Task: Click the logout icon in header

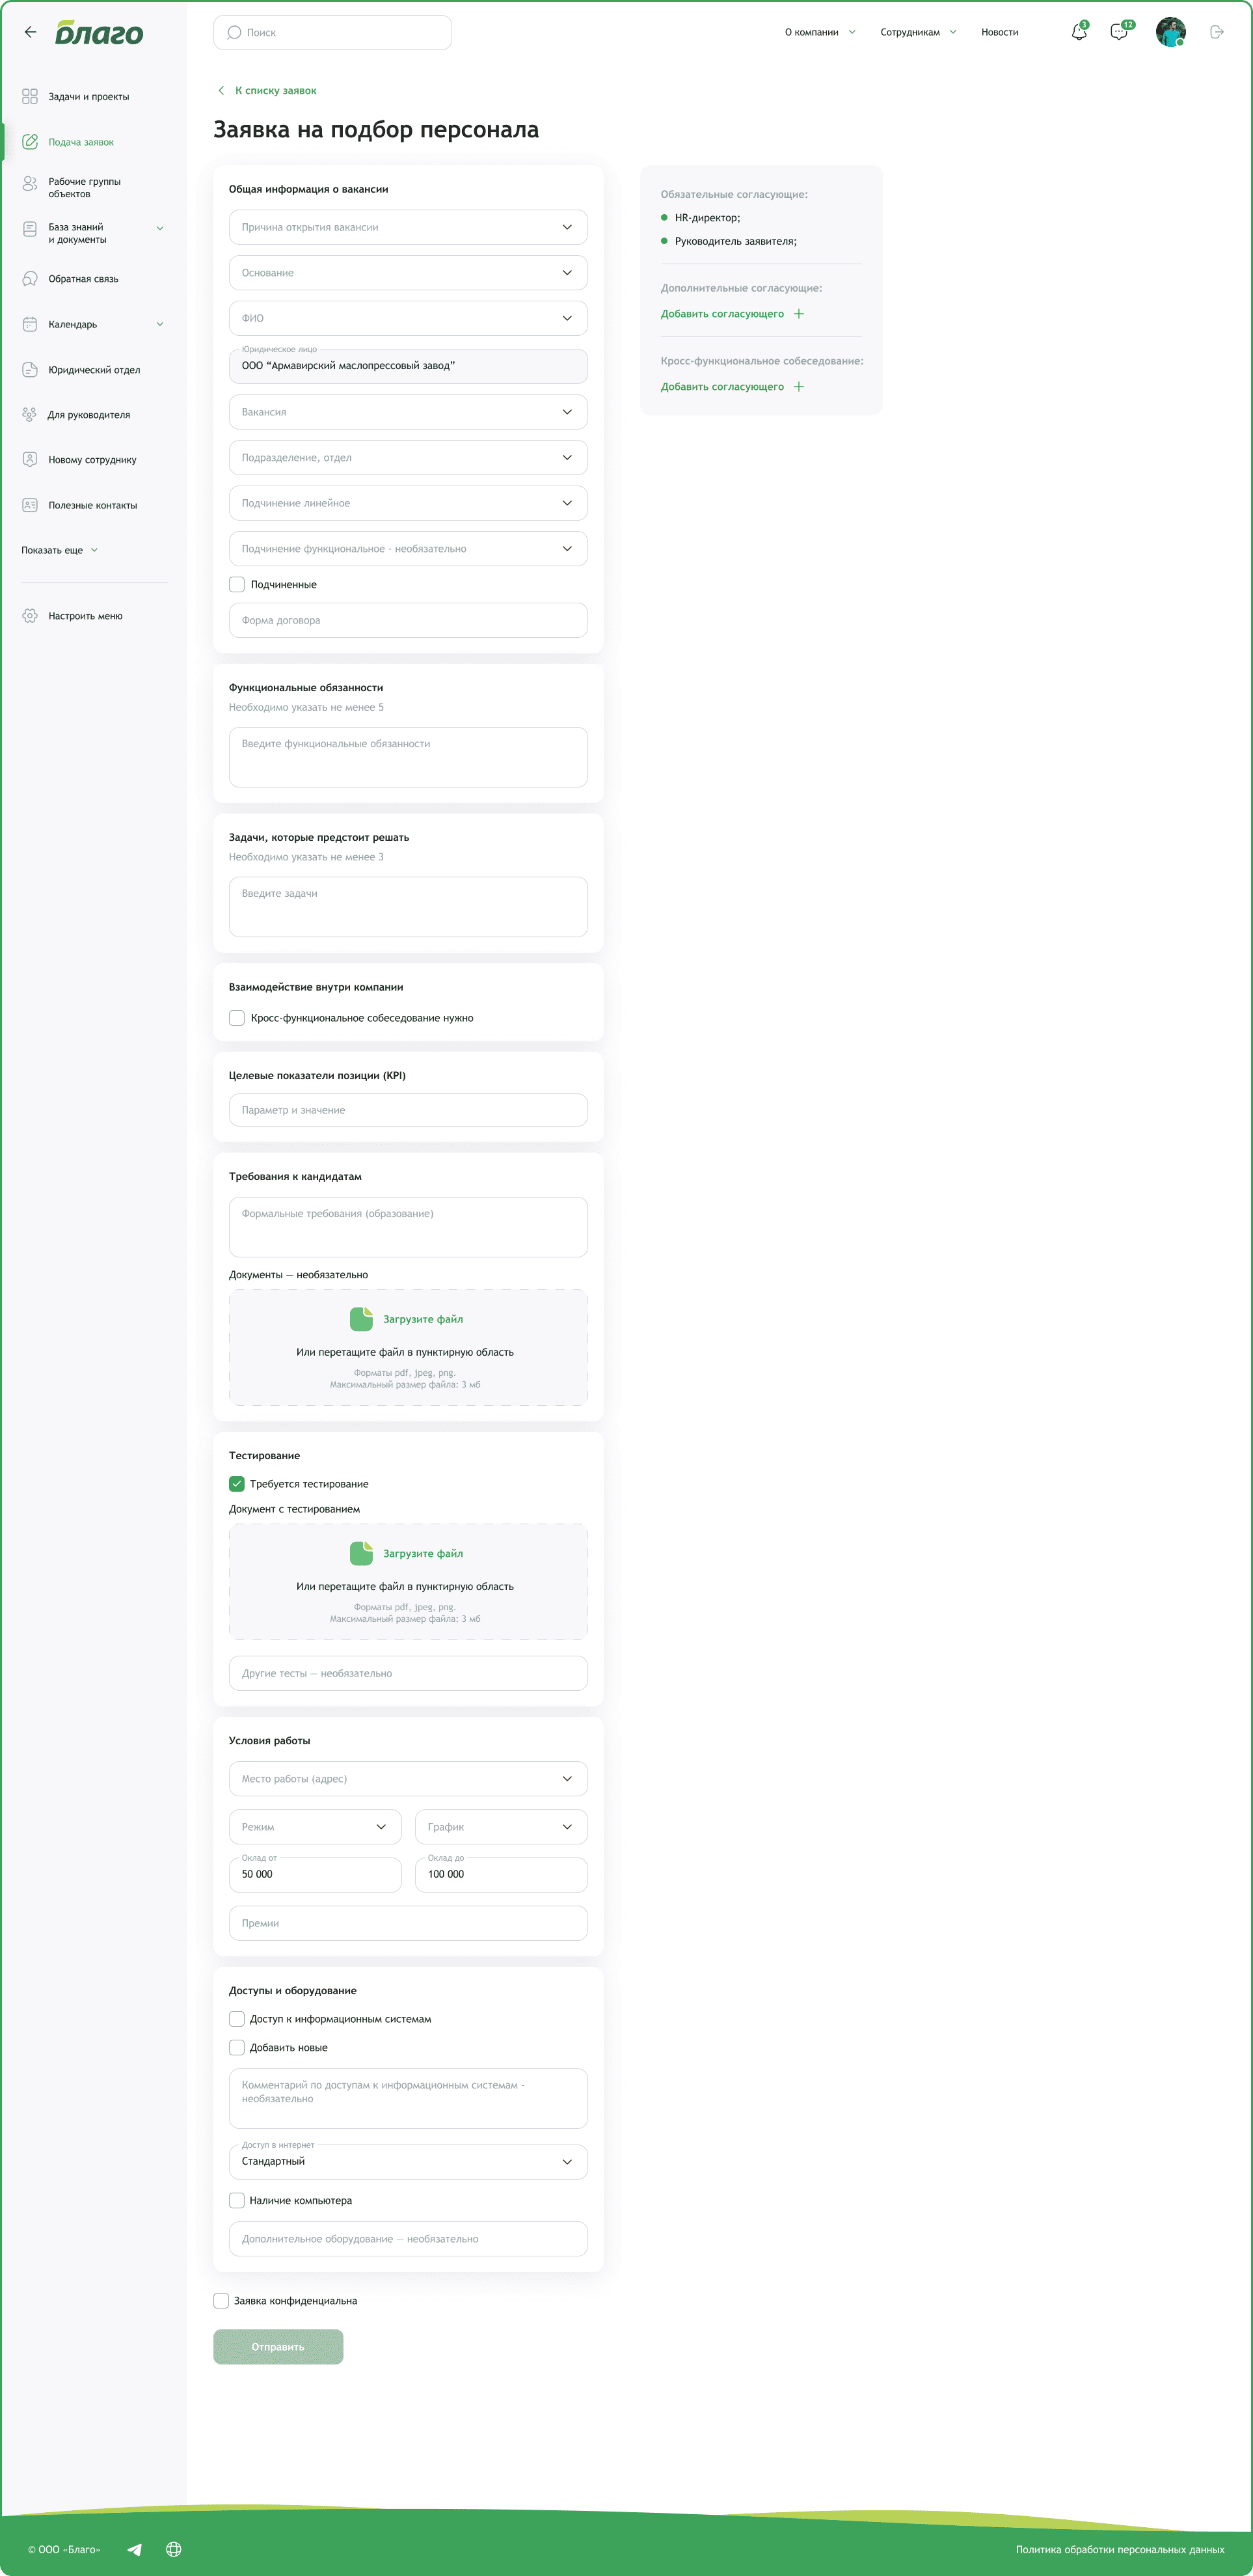Action: coord(1216,32)
